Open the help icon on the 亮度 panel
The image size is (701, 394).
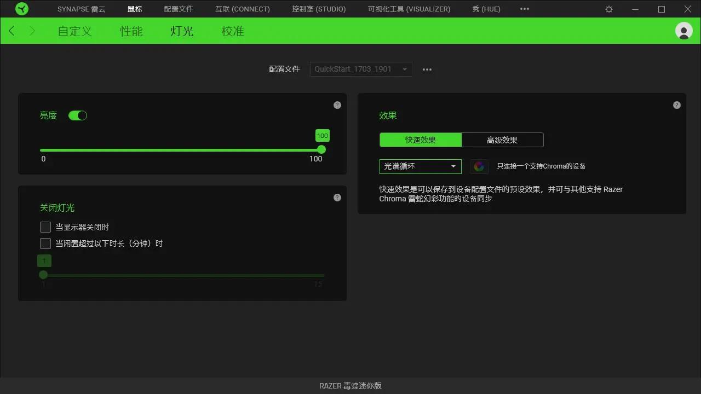(337, 105)
